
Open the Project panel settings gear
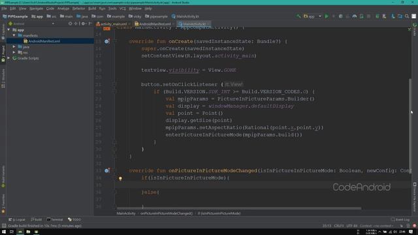pyautogui.click(x=83, y=23)
